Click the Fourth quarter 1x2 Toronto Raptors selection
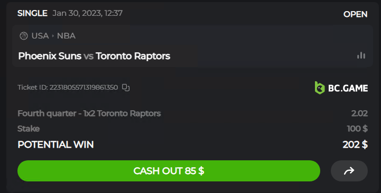The height and width of the screenshot is (193, 381). (89, 113)
